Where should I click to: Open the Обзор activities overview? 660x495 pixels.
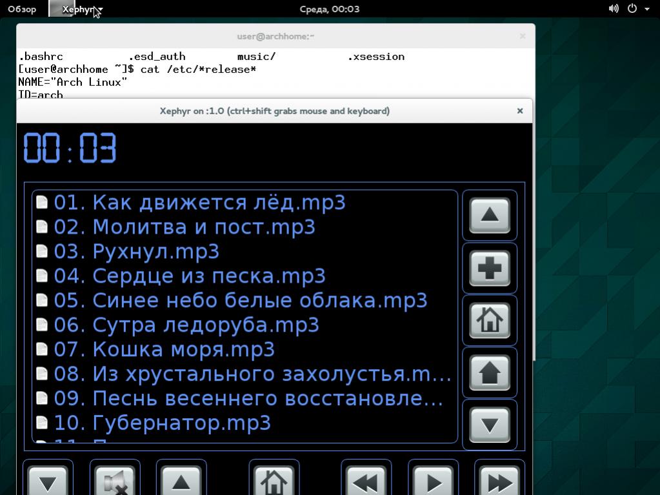[x=22, y=9]
